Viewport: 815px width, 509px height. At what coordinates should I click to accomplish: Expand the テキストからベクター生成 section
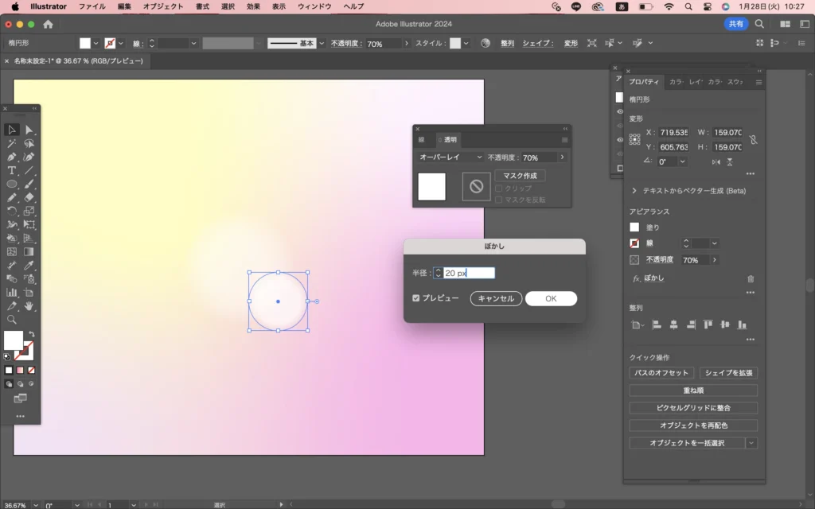[634, 191]
